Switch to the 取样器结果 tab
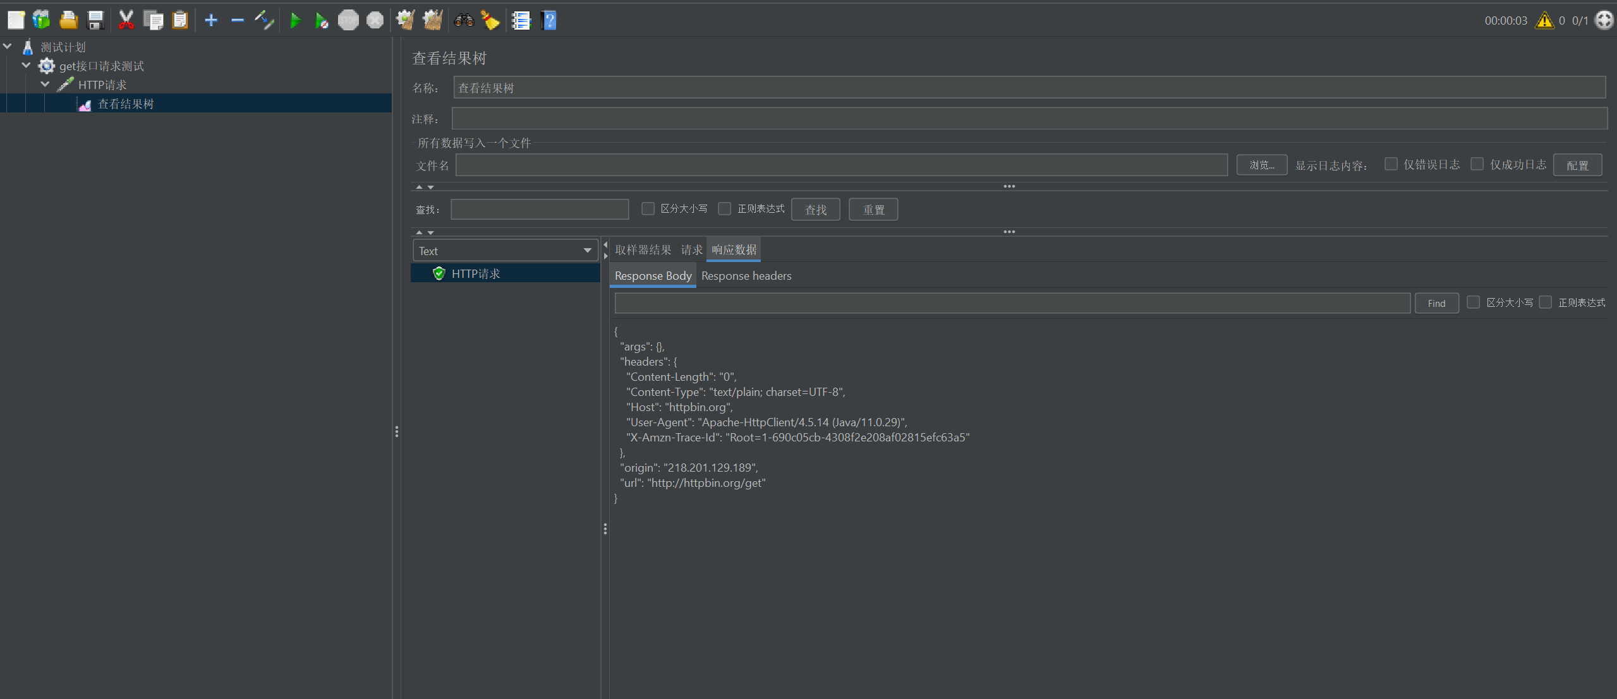Viewport: 1617px width, 699px height. click(643, 250)
